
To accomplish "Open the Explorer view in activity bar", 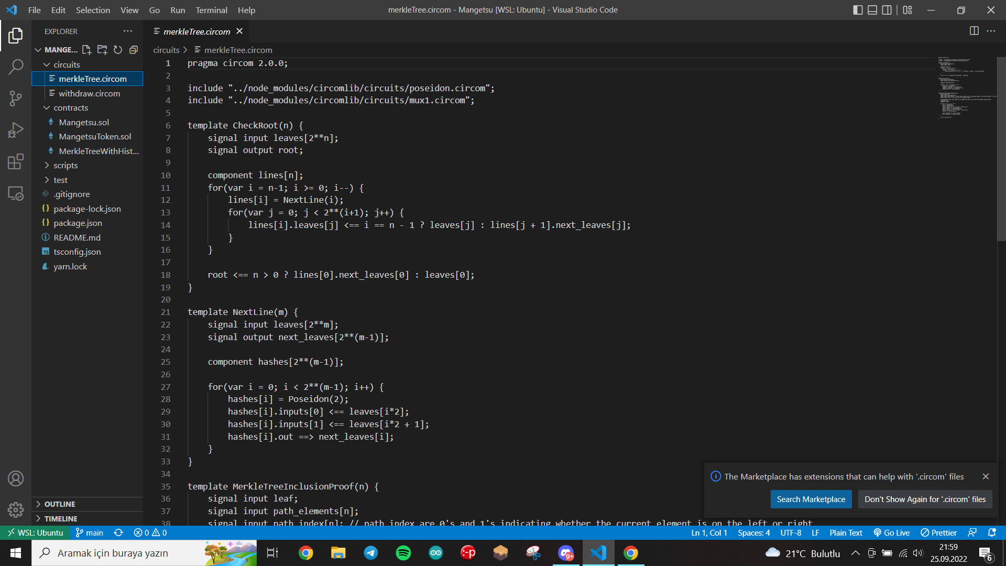I will click(16, 36).
